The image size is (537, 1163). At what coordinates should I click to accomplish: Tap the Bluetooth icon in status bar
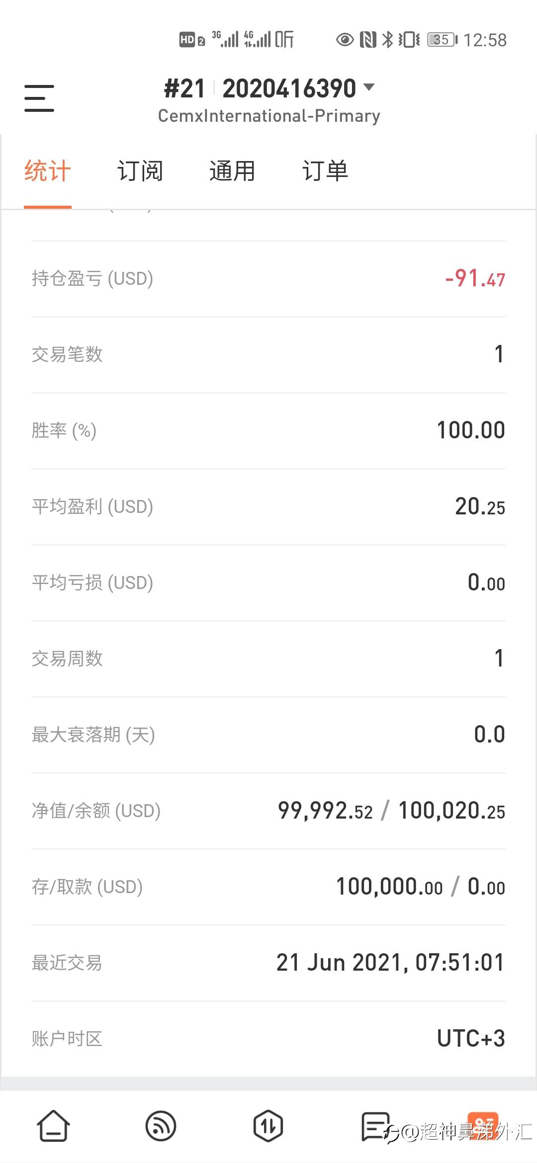(x=387, y=40)
